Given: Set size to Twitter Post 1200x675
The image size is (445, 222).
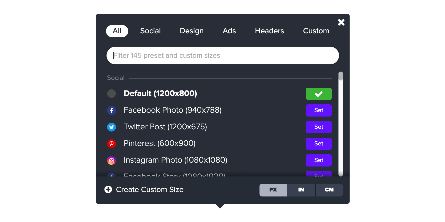Looking at the screenshot, I should coord(318,127).
